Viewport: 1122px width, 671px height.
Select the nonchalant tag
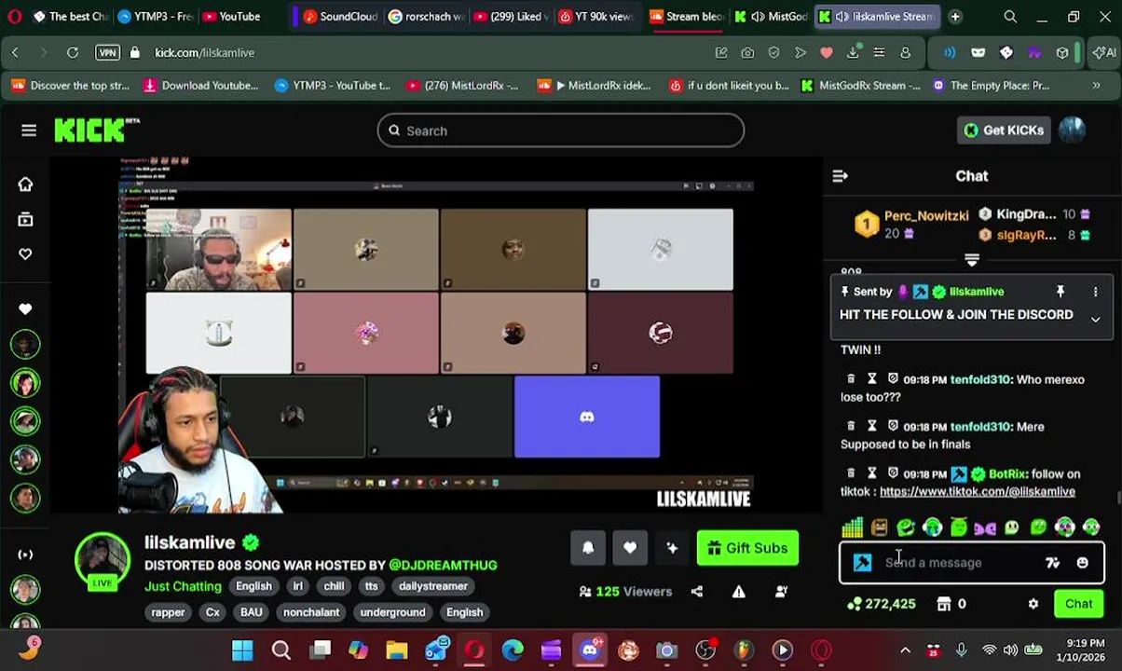coord(311,612)
